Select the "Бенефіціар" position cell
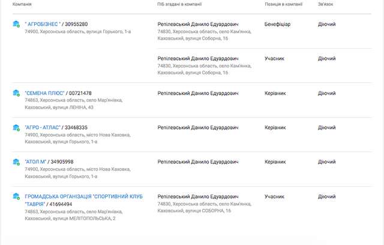 click(x=277, y=24)
